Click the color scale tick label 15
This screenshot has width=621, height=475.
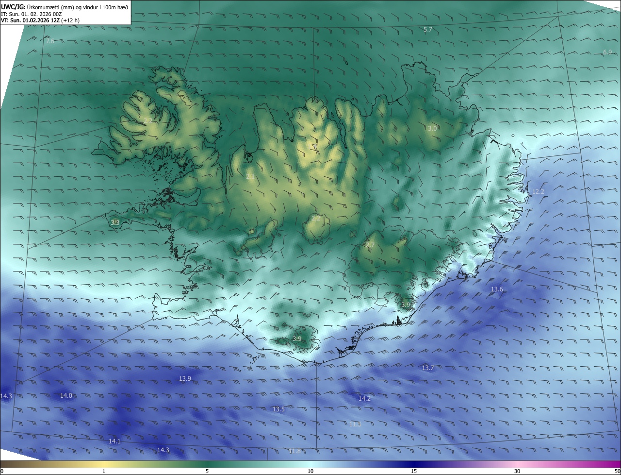414,471
